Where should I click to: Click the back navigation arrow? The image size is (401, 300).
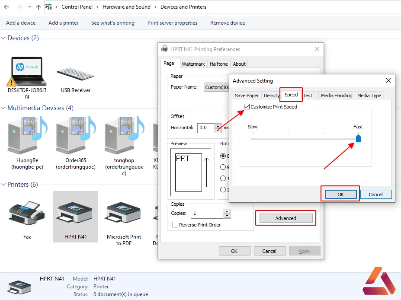[6, 7]
